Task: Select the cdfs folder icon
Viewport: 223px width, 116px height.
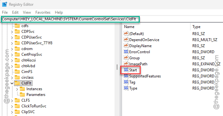Action: 17,26
